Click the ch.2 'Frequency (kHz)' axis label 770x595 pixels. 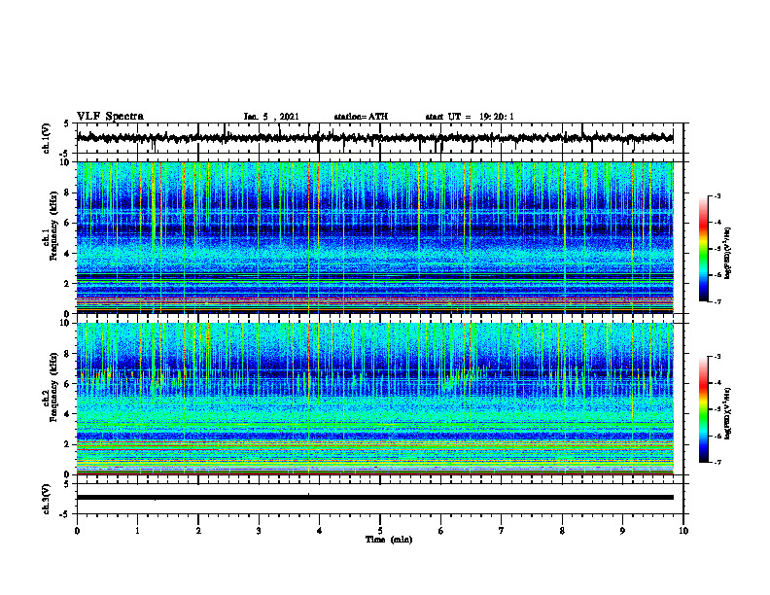coord(53,387)
